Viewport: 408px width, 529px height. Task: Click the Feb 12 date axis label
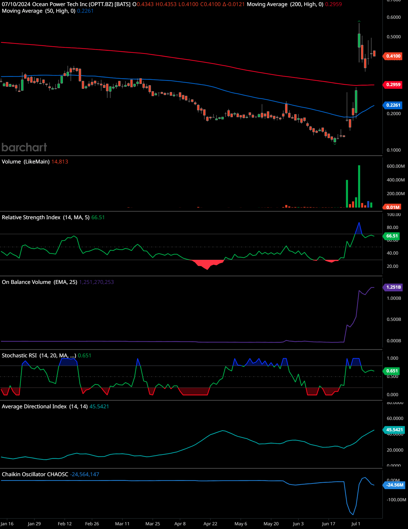65,524
